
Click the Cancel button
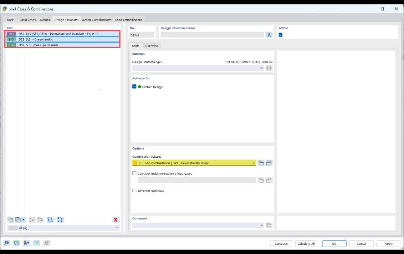[361, 244]
